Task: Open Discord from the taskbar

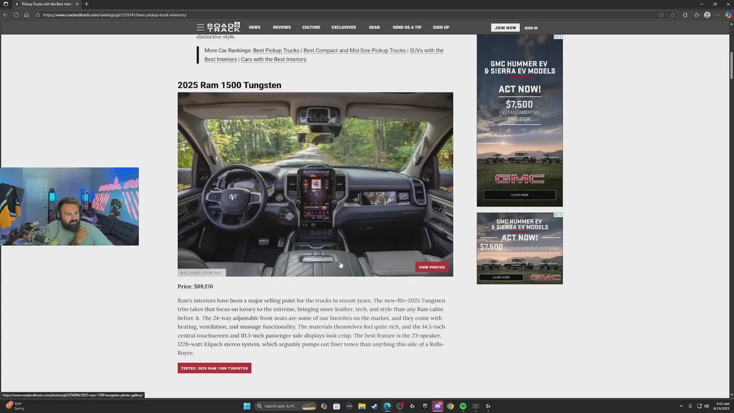Action: pos(438,406)
